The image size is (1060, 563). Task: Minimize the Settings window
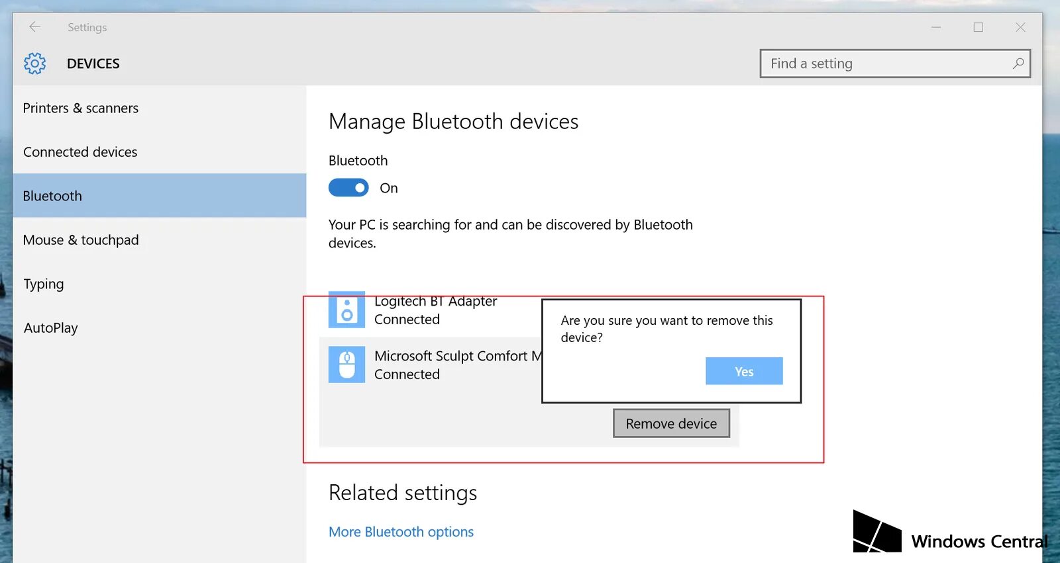click(936, 27)
